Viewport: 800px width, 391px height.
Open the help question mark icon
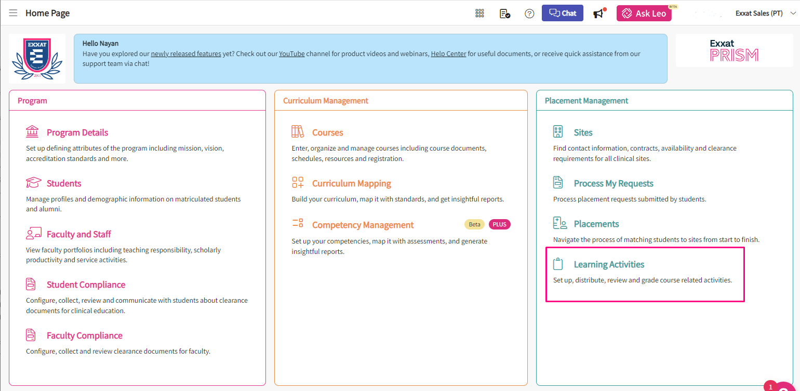529,14
